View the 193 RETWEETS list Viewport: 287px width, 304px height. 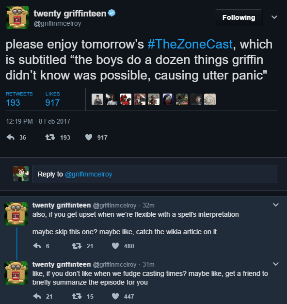click(19, 99)
